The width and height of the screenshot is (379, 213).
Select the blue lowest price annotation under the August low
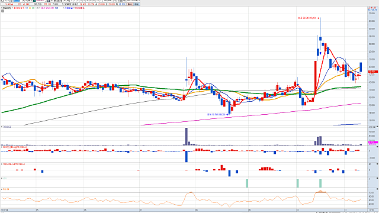coord(217,114)
